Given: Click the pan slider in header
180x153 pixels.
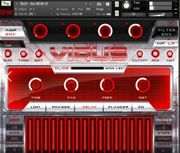Looking at the screenshot, I should (x=133, y=15).
